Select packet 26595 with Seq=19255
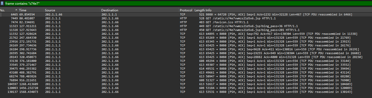The image size is (372, 98). coord(186,53)
